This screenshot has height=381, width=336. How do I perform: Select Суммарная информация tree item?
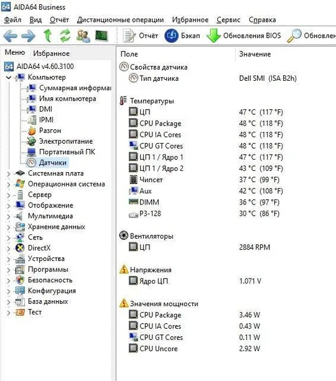(69, 88)
